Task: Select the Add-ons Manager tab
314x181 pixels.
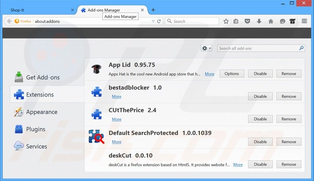Action: [112, 10]
